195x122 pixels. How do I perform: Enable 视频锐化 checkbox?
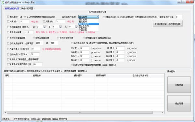point(8,60)
